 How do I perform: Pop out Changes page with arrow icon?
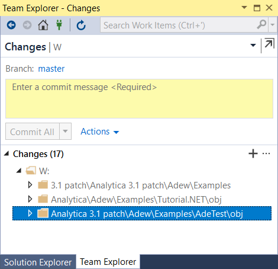coord(269,43)
